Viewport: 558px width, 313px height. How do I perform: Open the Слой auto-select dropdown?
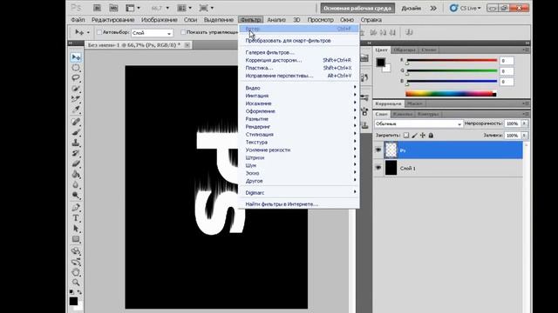tap(152, 33)
